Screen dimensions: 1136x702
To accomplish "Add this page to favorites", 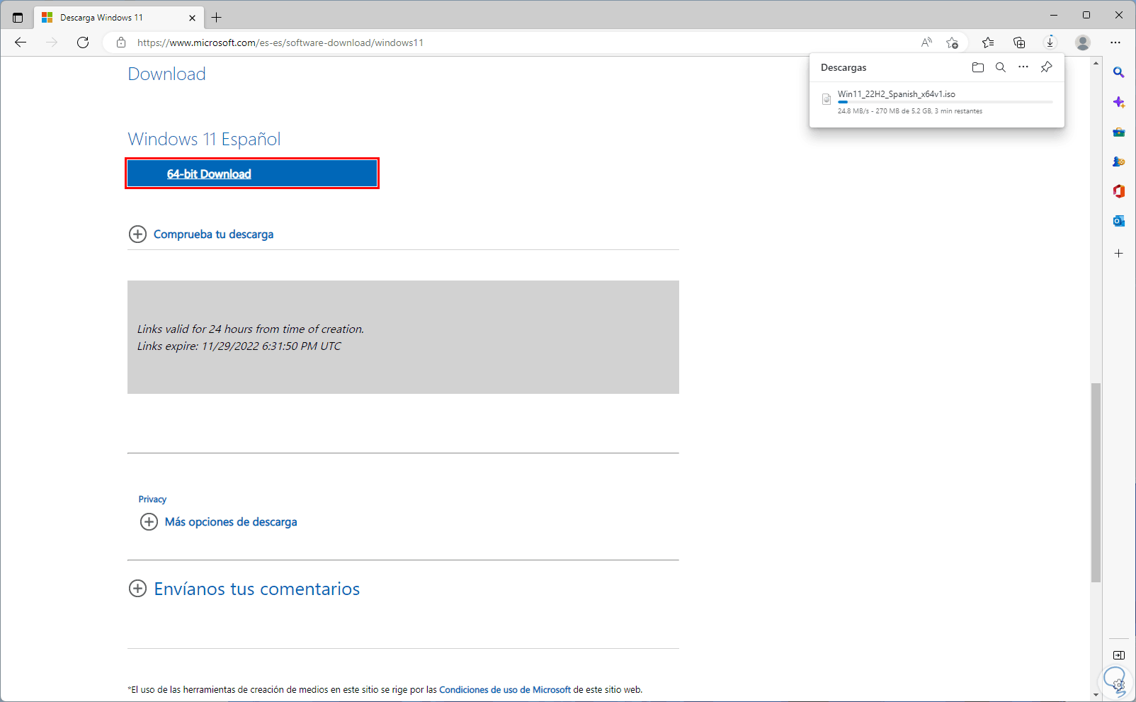I will click(x=953, y=43).
